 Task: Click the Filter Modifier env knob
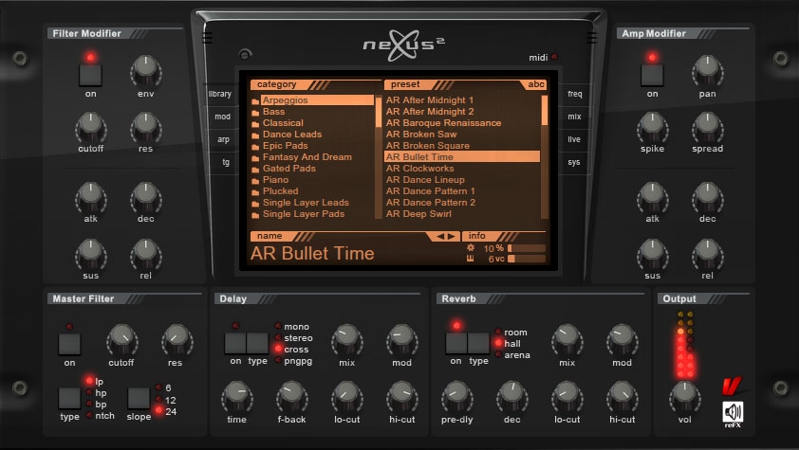click(146, 71)
